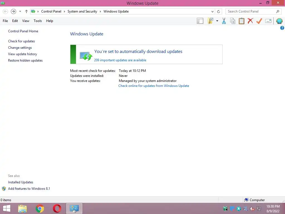Click the Back navigation arrow
The height and width of the screenshot is (214, 285).
[6, 11]
